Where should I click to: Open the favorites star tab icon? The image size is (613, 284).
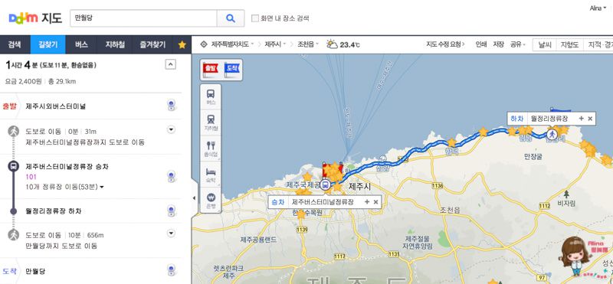182,44
